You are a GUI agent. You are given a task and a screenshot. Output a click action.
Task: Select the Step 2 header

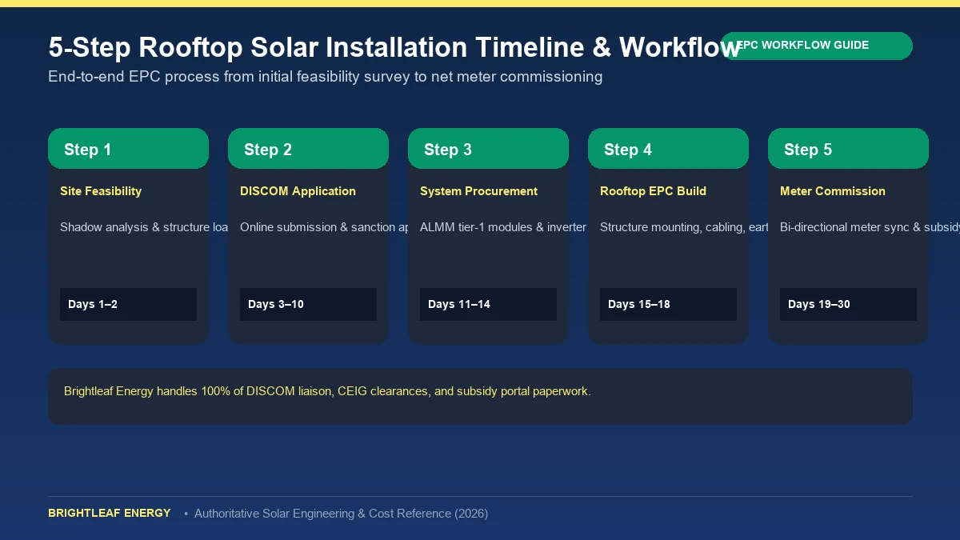click(308, 149)
